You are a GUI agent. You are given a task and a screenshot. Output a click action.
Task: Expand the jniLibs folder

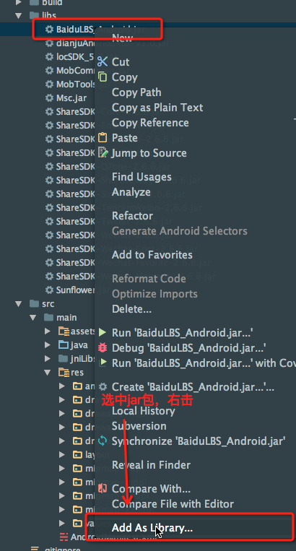click(48, 358)
